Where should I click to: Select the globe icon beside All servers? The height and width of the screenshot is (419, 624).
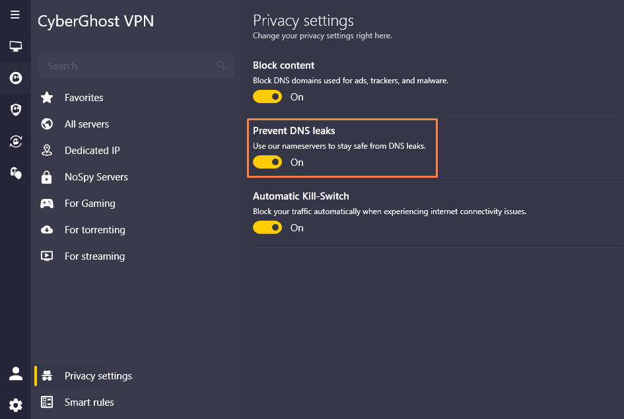click(x=46, y=124)
